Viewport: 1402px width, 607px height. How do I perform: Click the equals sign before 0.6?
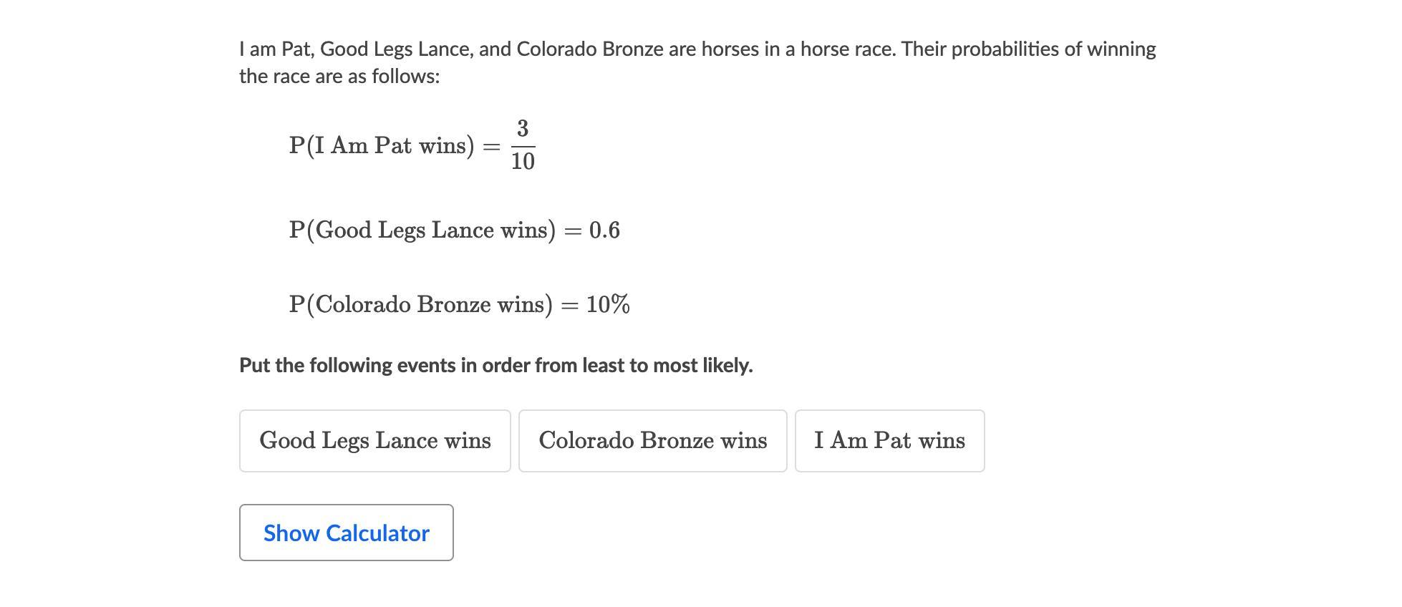click(x=572, y=231)
